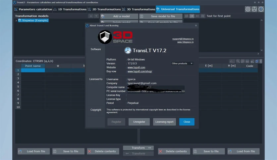Screen dimensions: 277x160
Task: Click the fourth test direction icon beside Test for first point
Action: tap(203, 16)
